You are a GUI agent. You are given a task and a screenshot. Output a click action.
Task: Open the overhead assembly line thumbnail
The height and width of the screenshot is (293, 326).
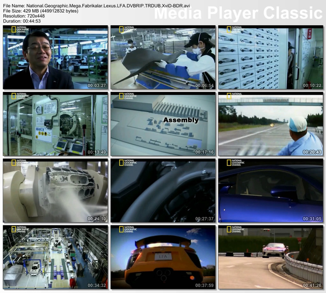point(56,257)
